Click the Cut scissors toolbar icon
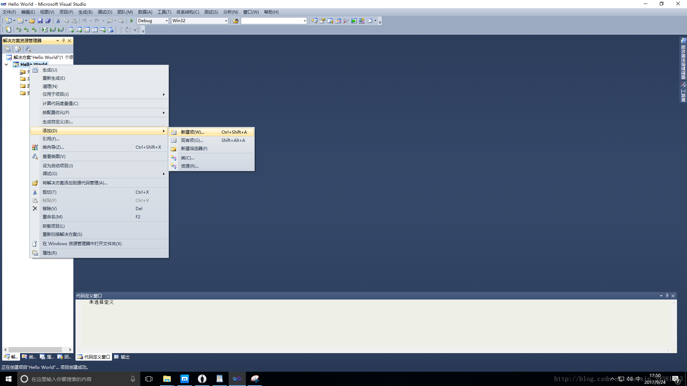This screenshot has height=386, width=687. tap(58, 21)
